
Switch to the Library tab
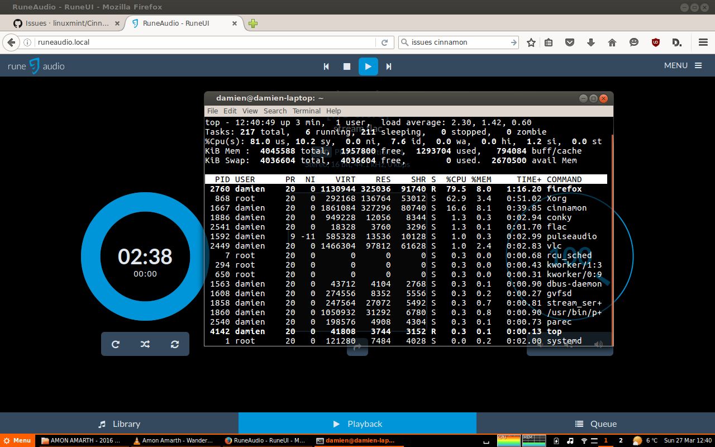pyautogui.click(x=119, y=424)
